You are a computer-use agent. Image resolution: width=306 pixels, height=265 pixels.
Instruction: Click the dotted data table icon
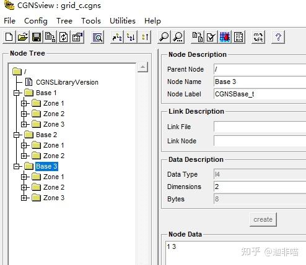[238, 37]
